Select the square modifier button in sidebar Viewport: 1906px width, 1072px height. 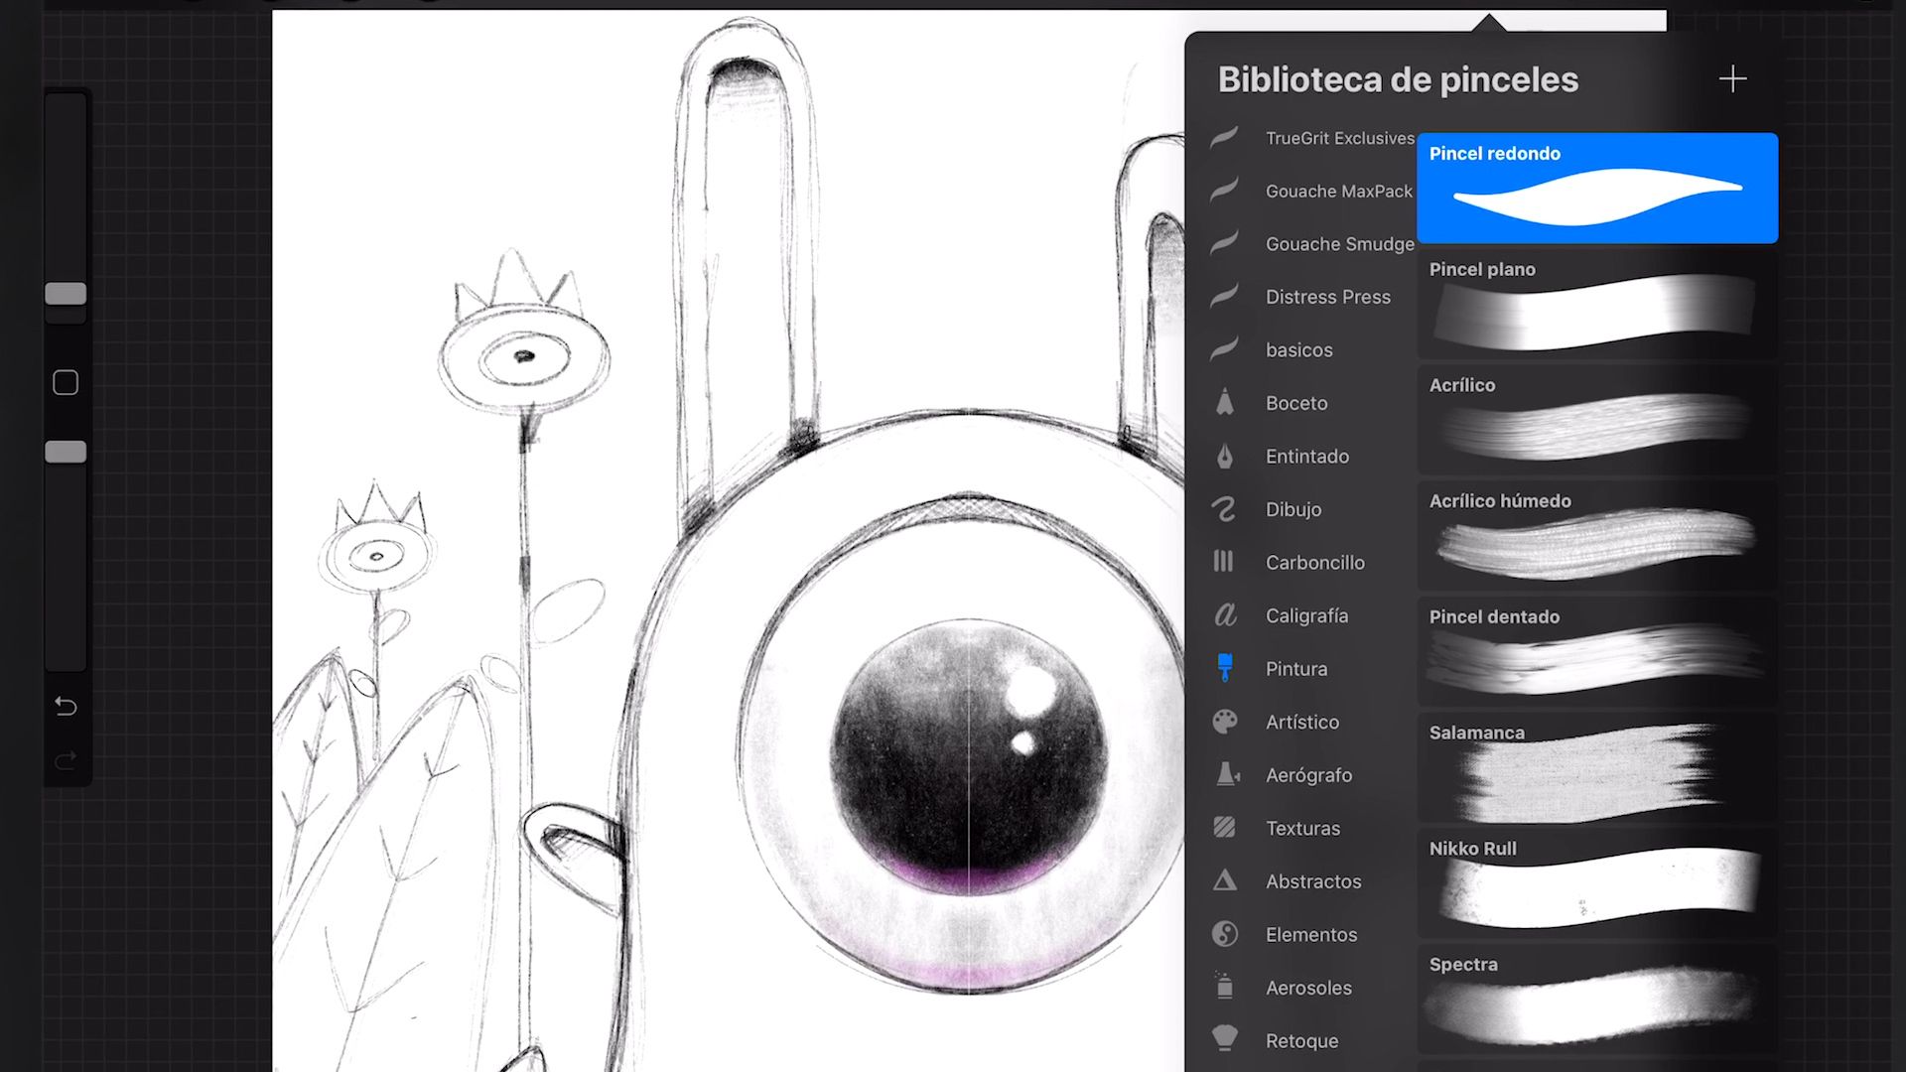click(66, 383)
